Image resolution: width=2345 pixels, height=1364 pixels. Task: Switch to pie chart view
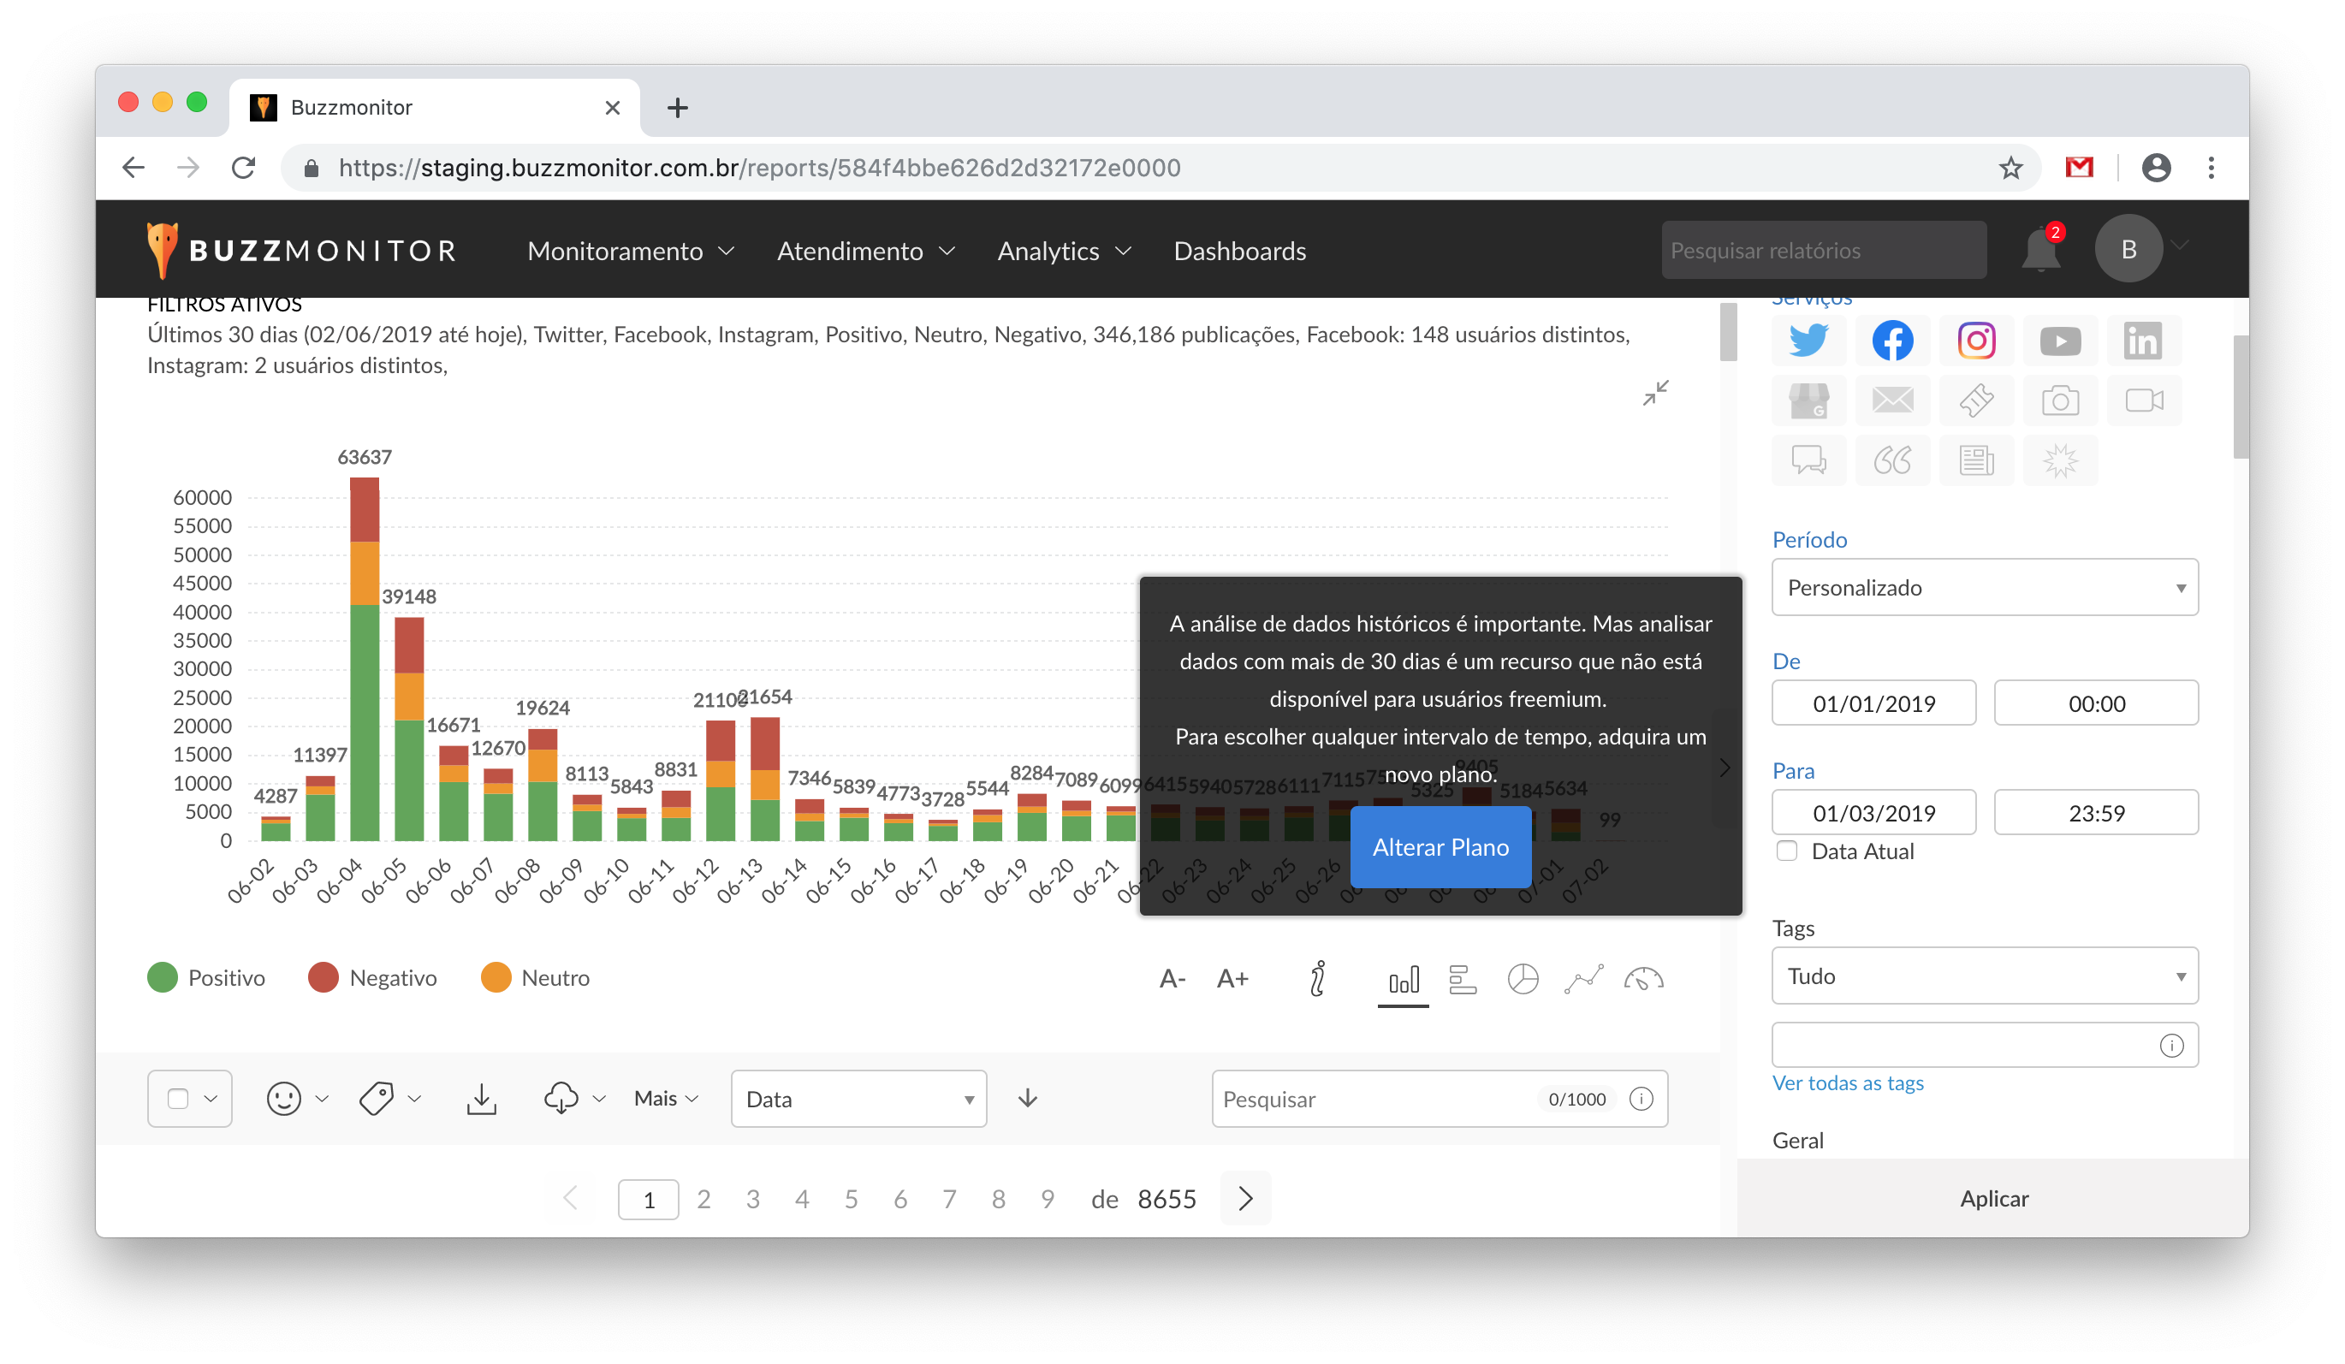tap(1523, 979)
